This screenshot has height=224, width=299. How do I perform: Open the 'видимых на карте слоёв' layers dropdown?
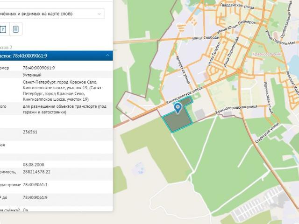coord(52,14)
